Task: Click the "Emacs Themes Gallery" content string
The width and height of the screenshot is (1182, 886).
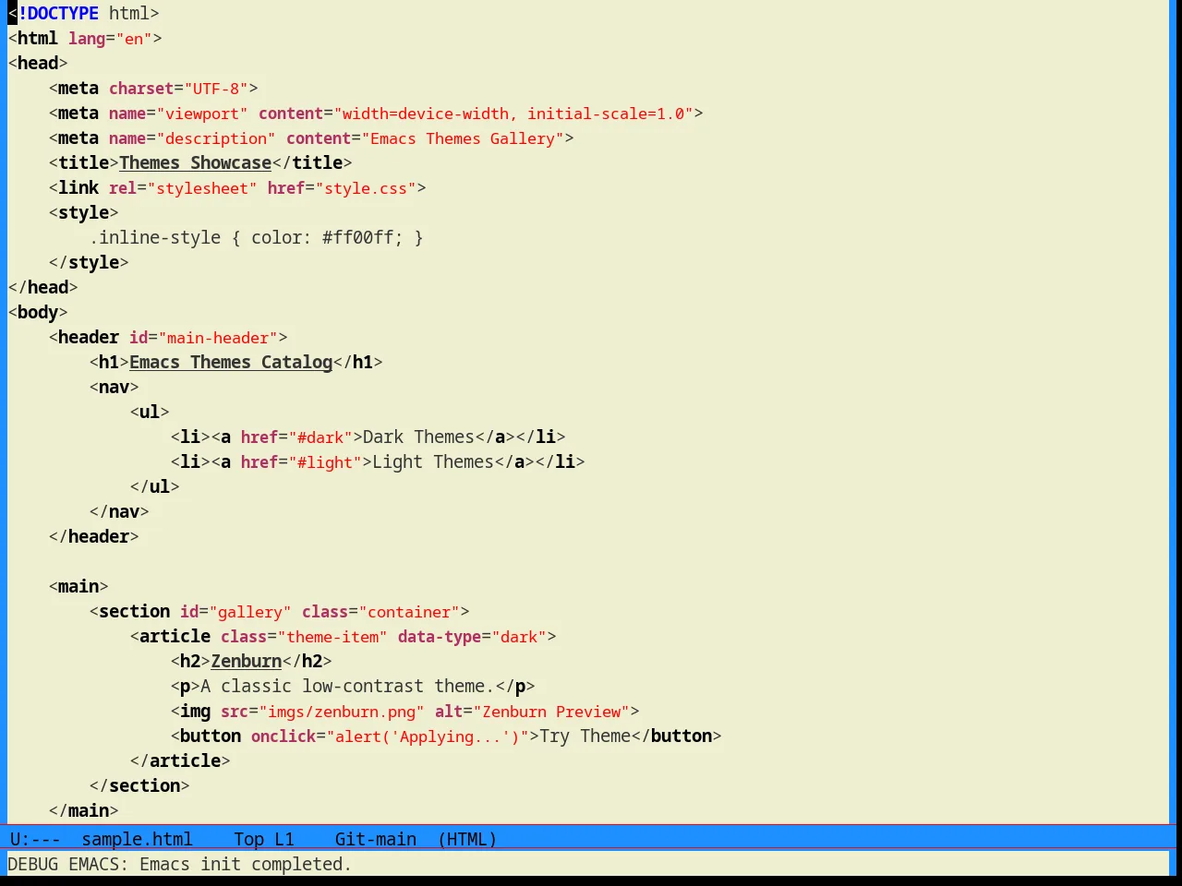Action: [463, 138]
